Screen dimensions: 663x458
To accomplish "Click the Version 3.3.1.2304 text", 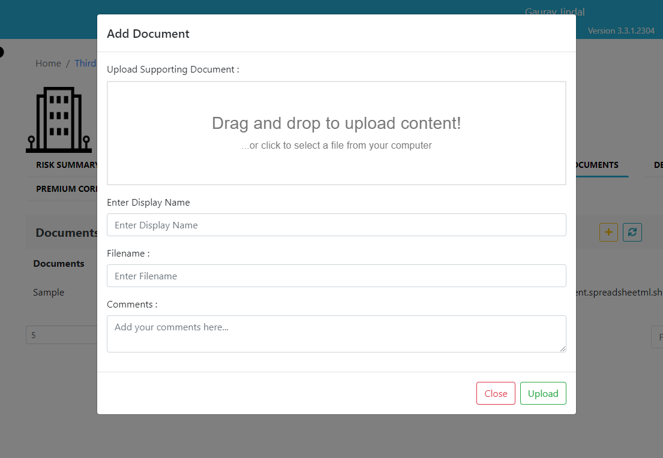I will 621,31.
